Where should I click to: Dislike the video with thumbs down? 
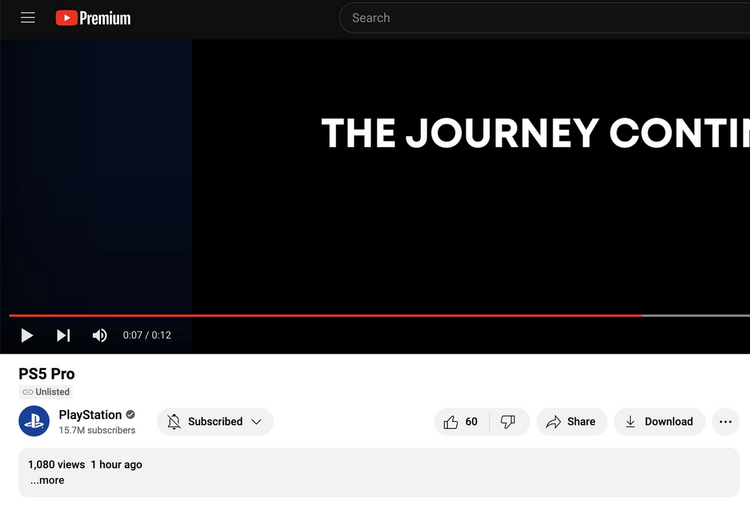(508, 421)
